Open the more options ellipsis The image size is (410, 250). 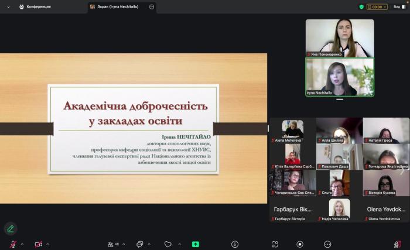click(x=327, y=244)
